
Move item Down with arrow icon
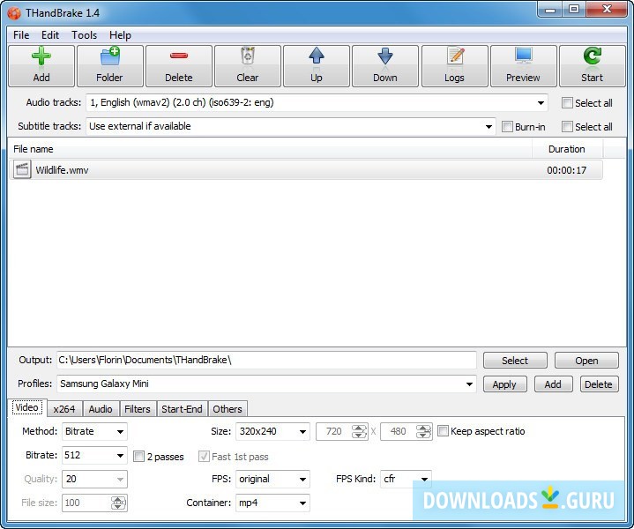pyautogui.click(x=385, y=56)
